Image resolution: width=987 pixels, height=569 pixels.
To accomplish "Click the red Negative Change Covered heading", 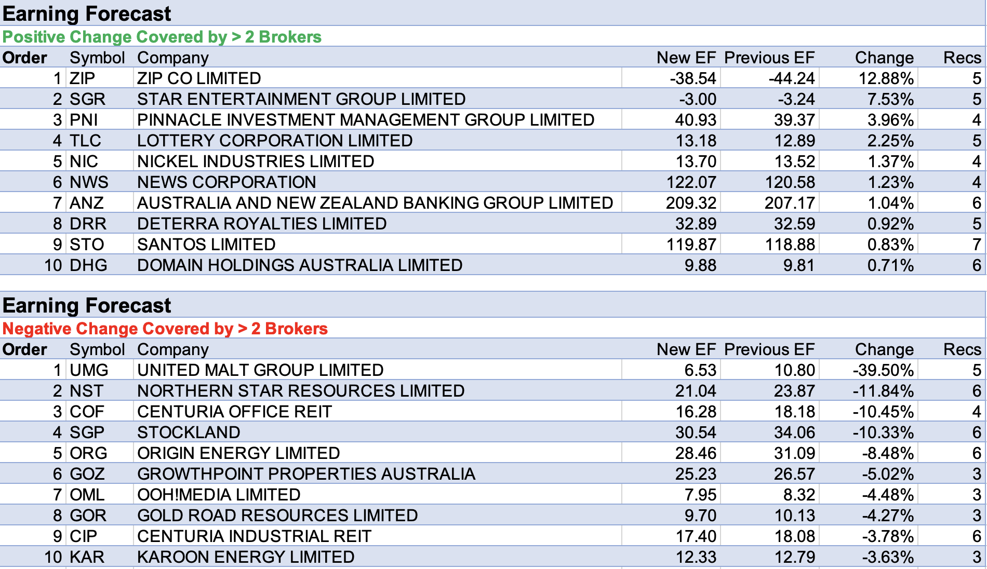I will [x=165, y=329].
